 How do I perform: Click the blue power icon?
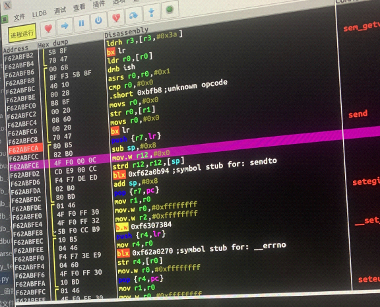click(99, 20)
